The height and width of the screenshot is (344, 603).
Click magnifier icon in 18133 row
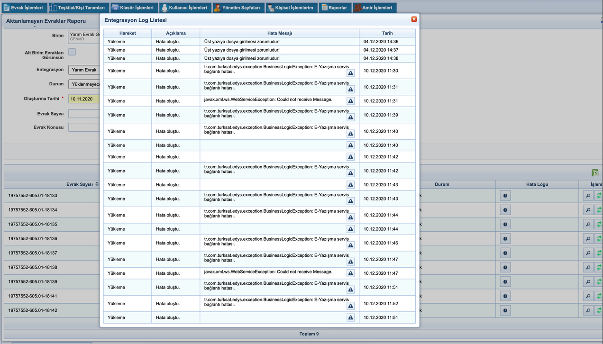[588, 195]
